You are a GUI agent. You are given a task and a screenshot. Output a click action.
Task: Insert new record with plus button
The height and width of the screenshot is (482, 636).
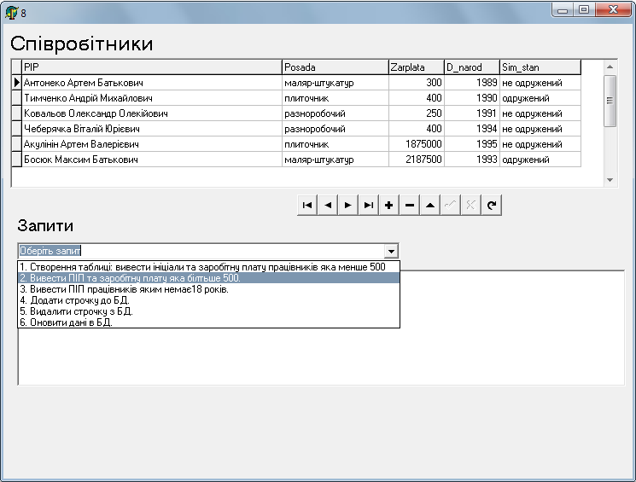click(x=389, y=205)
